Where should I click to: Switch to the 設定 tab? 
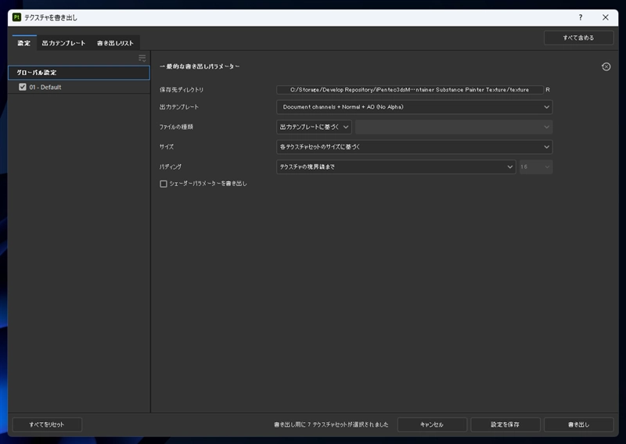24,43
